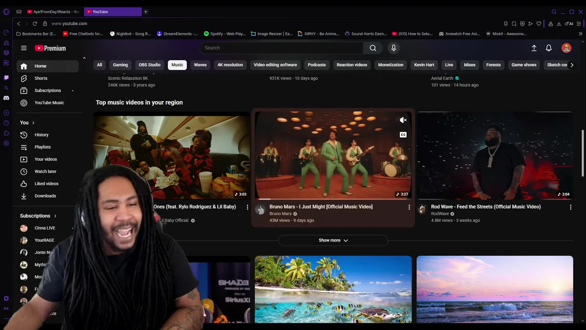
Task: Open the Rod Wave video thumbnail
Action: [495, 155]
